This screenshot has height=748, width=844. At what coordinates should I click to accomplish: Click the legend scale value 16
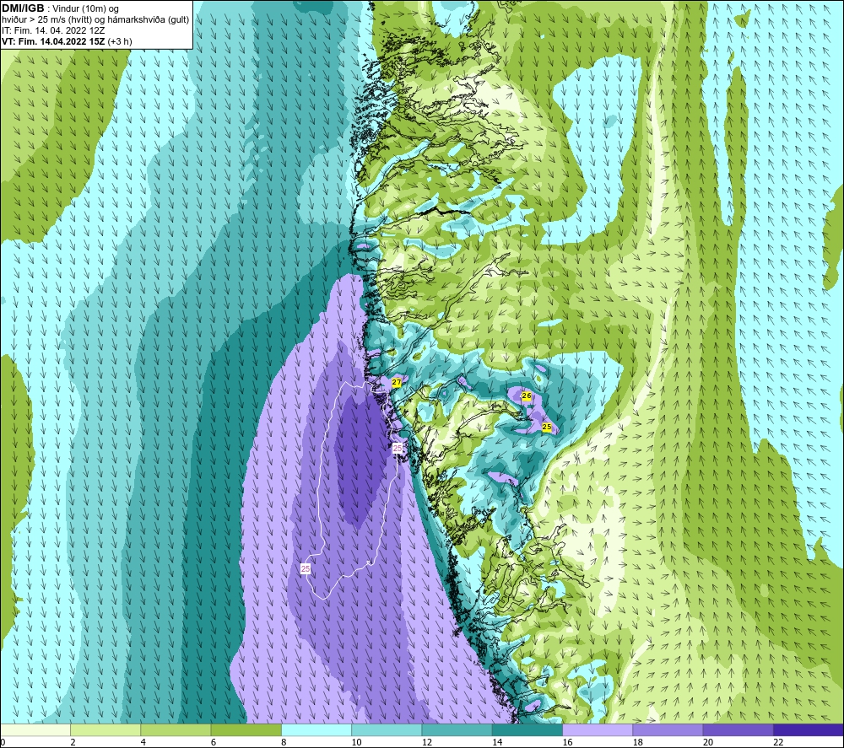[567, 742]
